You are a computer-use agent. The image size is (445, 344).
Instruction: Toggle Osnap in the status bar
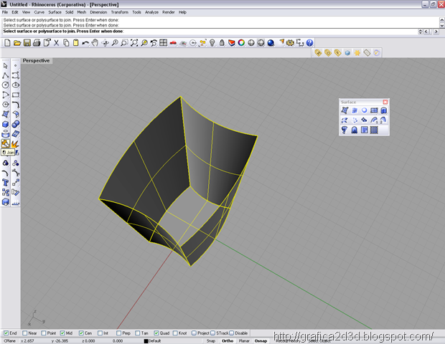261,341
